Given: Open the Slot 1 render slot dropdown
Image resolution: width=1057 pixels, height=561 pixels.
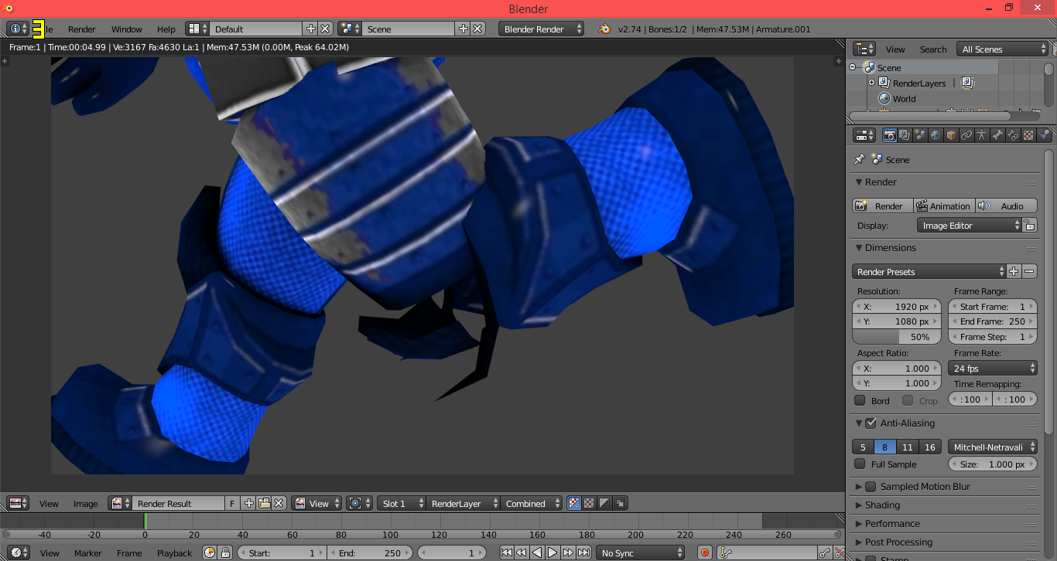Looking at the screenshot, I should click(x=402, y=503).
